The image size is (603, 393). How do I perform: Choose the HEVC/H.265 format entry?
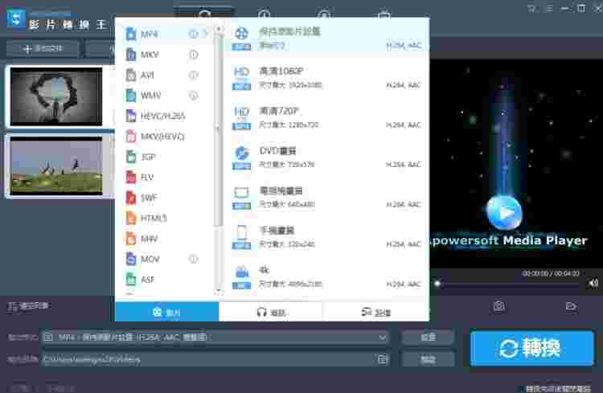click(166, 116)
